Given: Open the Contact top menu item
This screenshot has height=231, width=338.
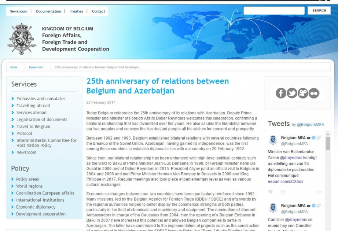Looking at the screenshot, I should [x=98, y=11].
